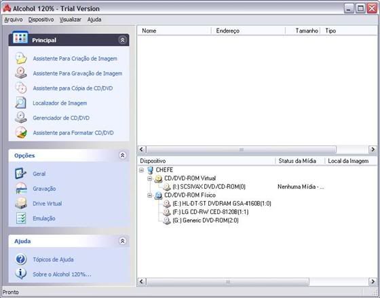Click the CD/DVD-ROM Físico drive icon
The height and width of the screenshot is (298, 380).
pos(158,195)
